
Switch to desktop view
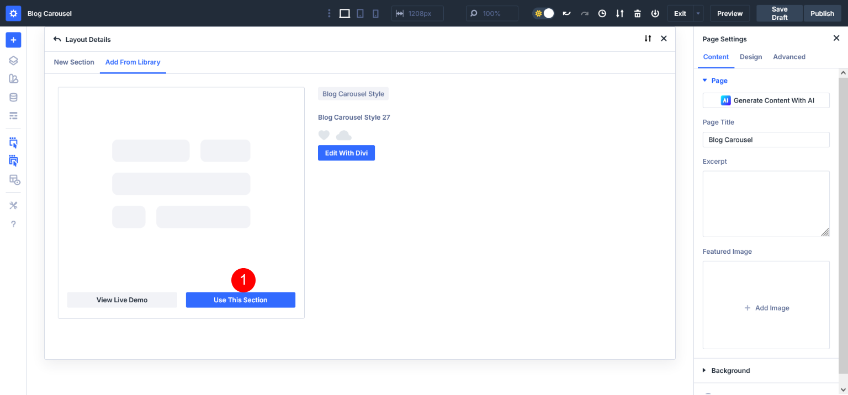click(x=344, y=13)
